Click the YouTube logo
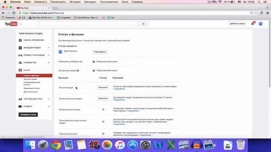 11,24
